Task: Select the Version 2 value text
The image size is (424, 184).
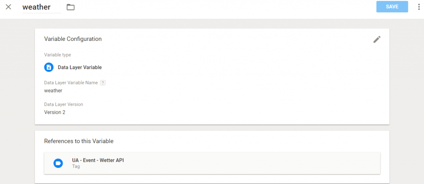Action: (55, 112)
